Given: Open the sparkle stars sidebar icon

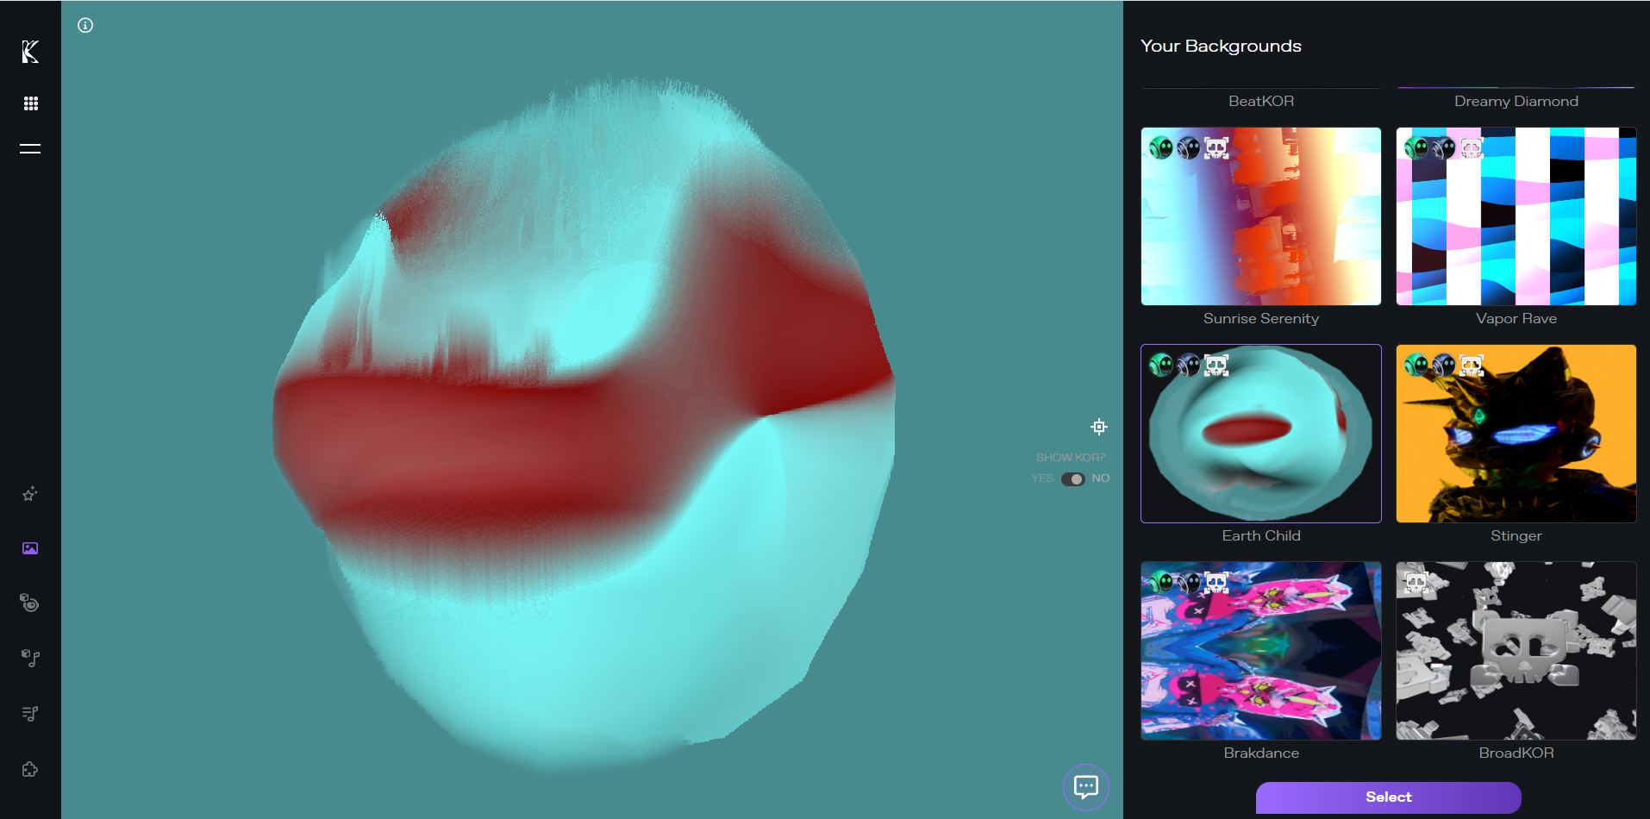Looking at the screenshot, I should point(30,494).
